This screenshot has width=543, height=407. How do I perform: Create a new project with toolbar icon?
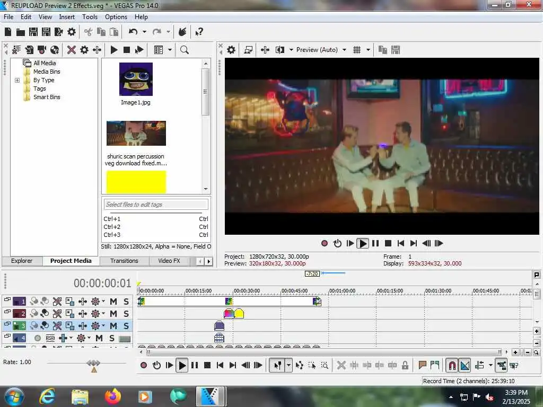[8, 32]
